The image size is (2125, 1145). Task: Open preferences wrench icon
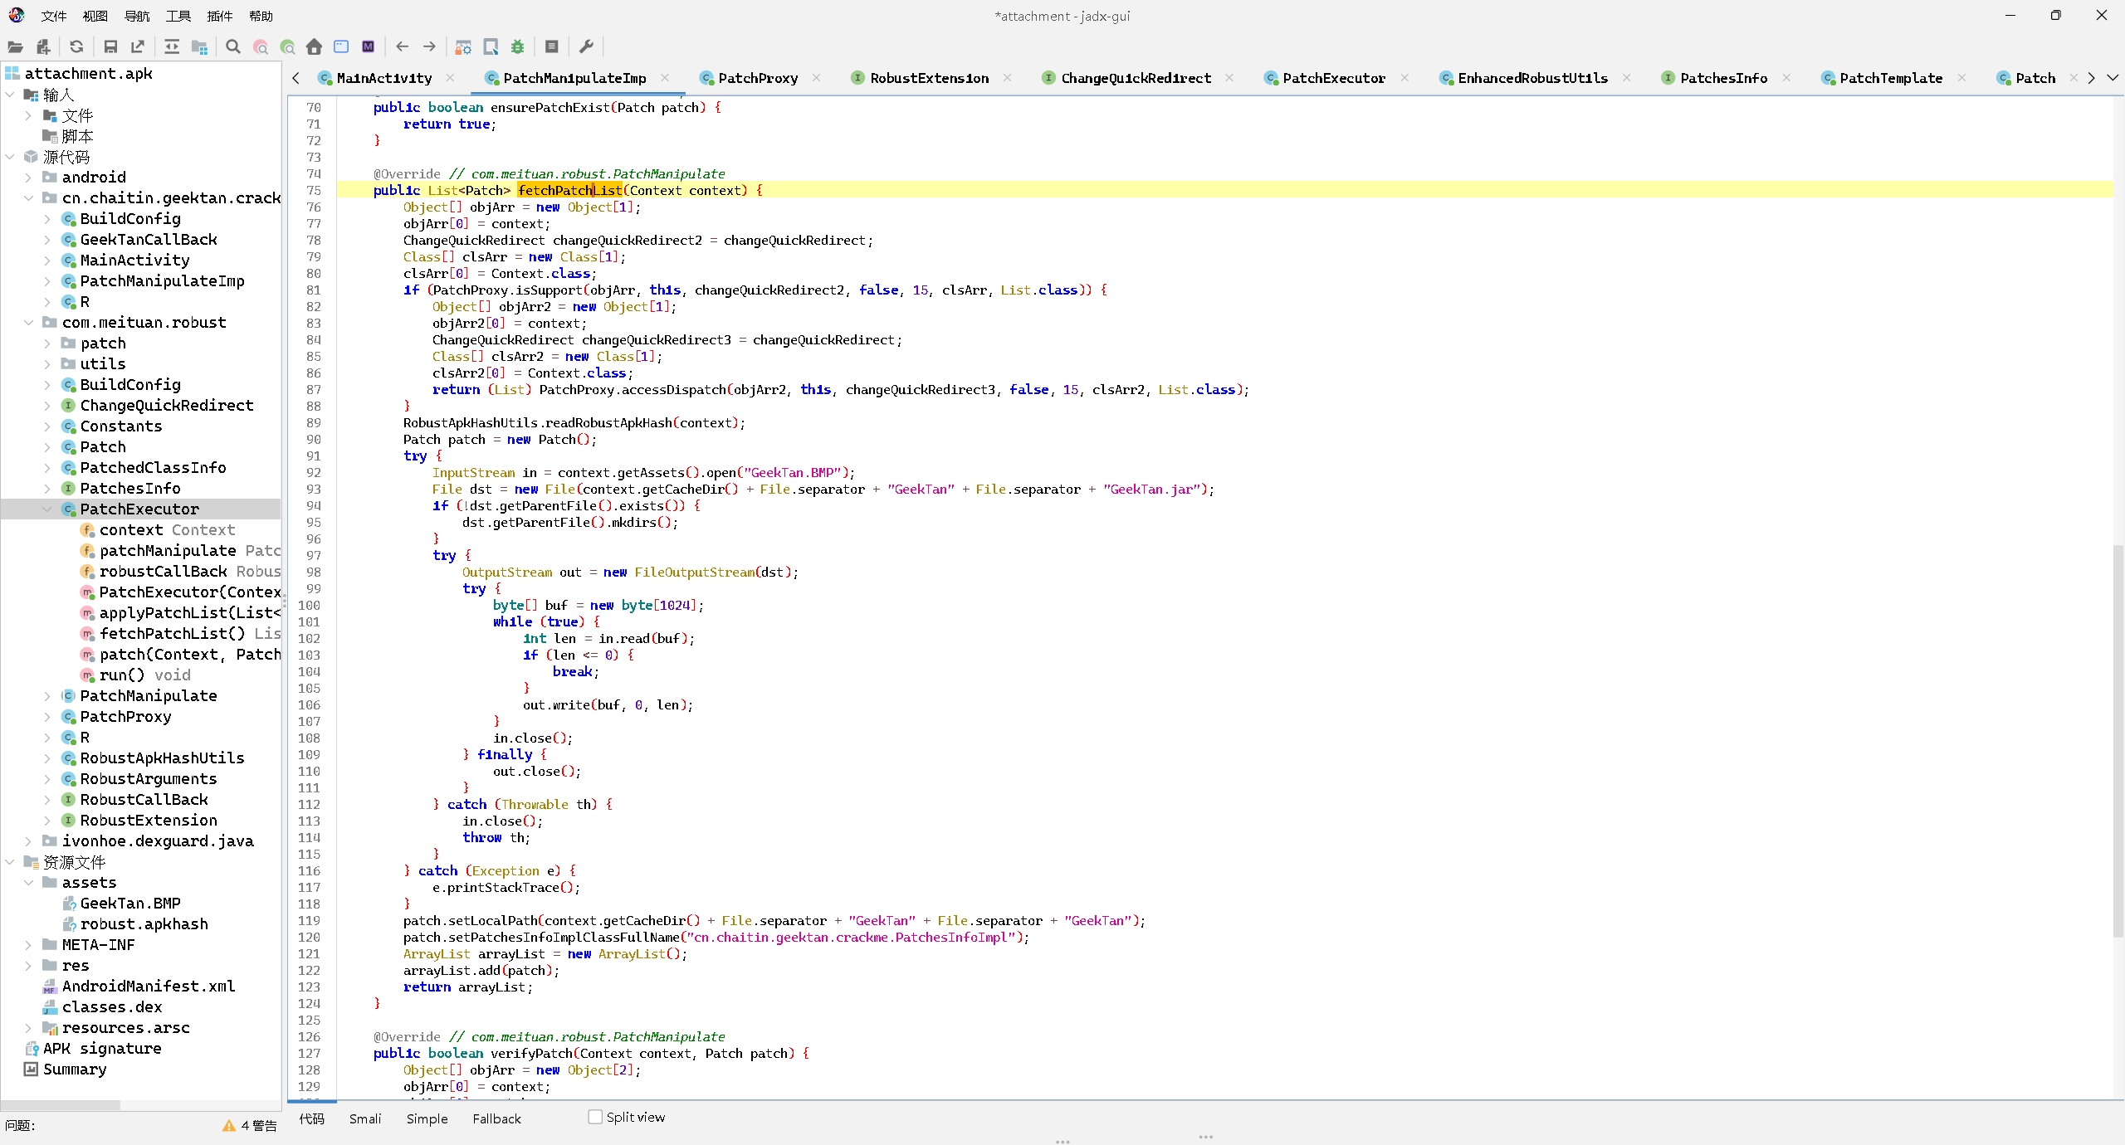tap(586, 47)
